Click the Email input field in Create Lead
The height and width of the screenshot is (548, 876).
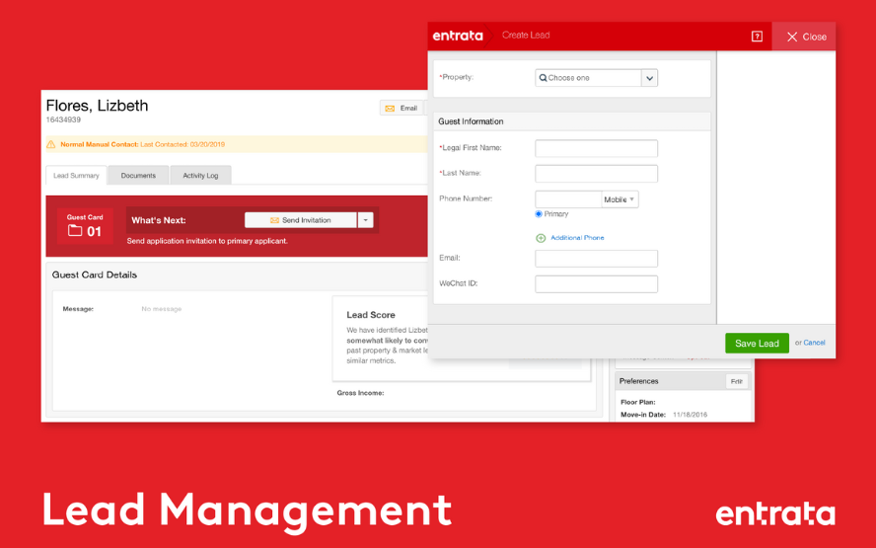click(596, 259)
